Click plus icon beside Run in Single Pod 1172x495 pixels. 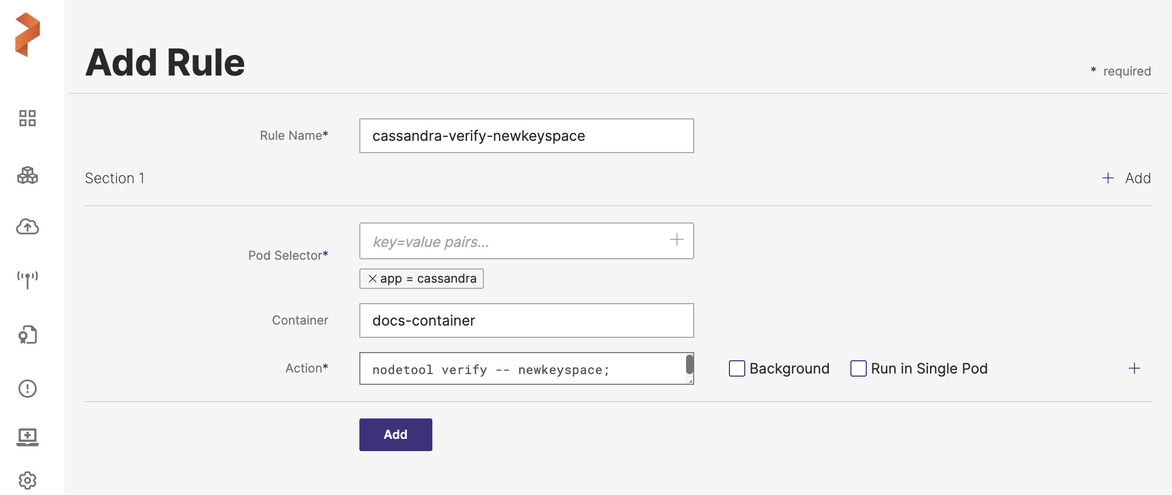pos(1134,368)
